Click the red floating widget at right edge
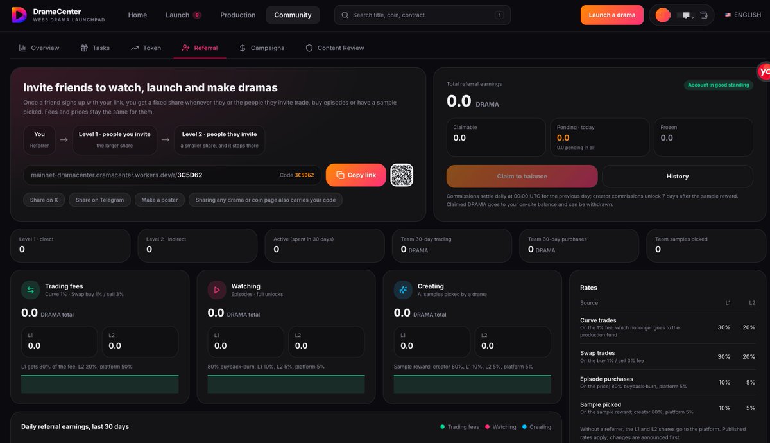770x443 pixels. coord(764,72)
